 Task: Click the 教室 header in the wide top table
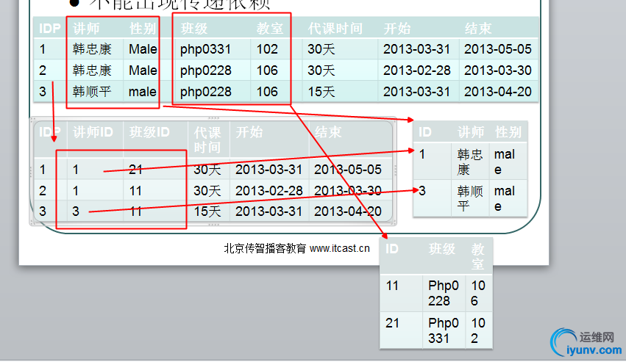click(x=269, y=29)
